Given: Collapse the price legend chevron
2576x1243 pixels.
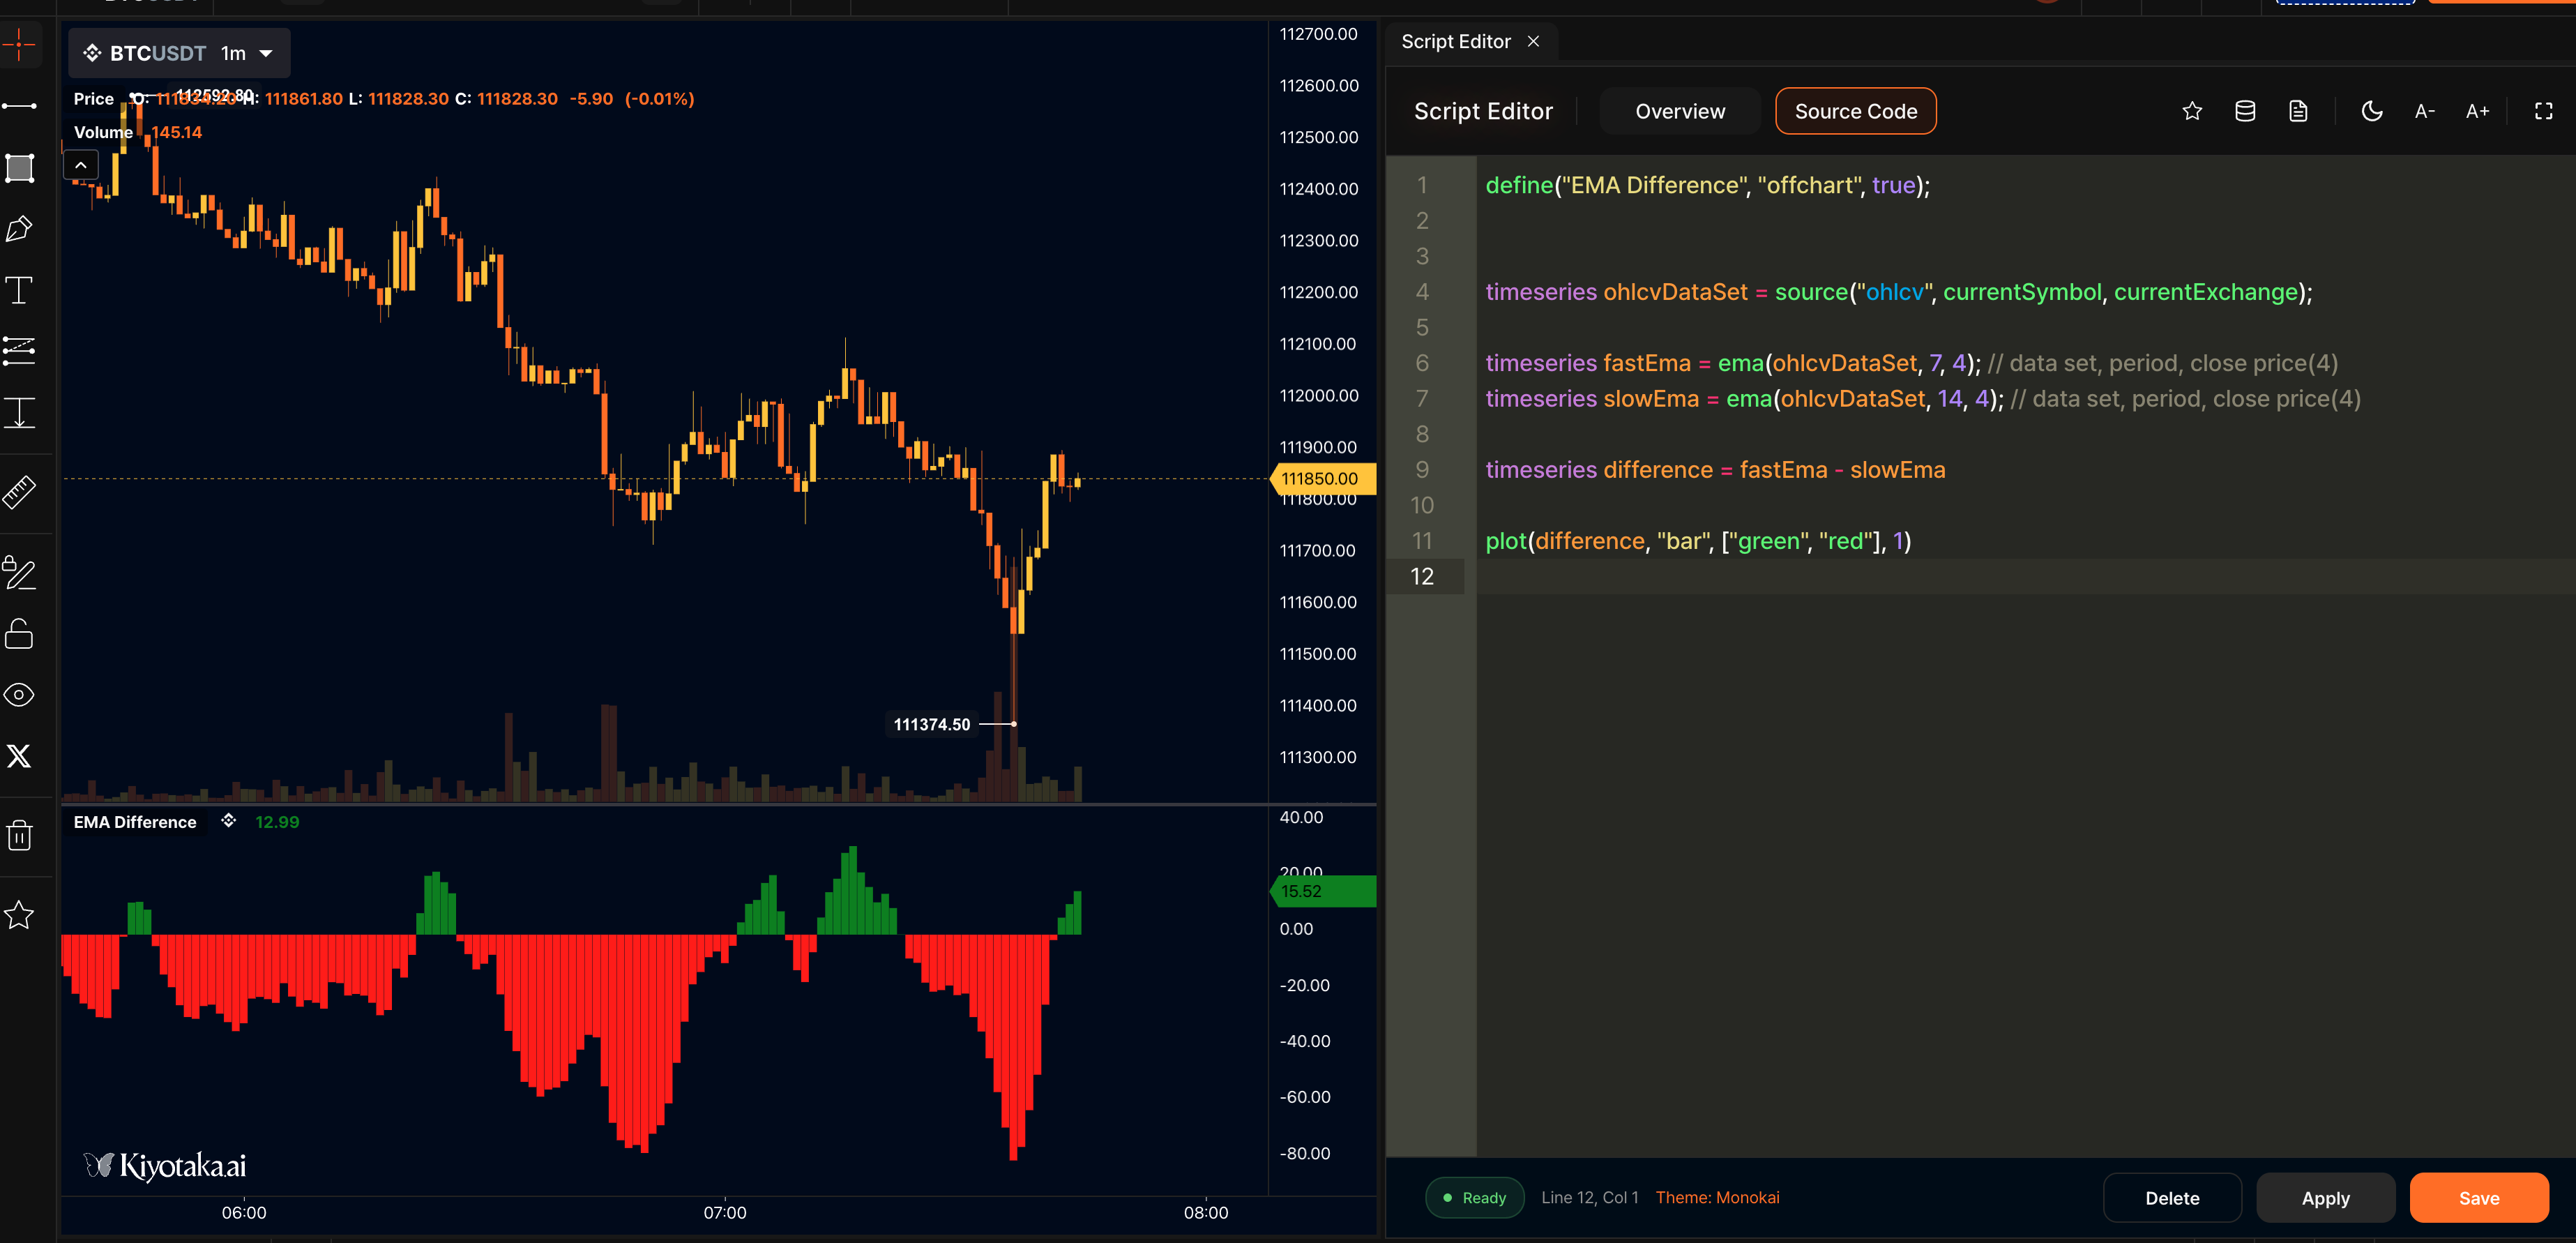Looking at the screenshot, I should pyautogui.click(x=81, y=165).
